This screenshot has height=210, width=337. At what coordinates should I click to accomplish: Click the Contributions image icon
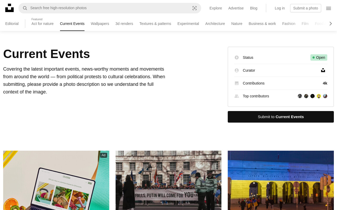[x=237, y=83]
